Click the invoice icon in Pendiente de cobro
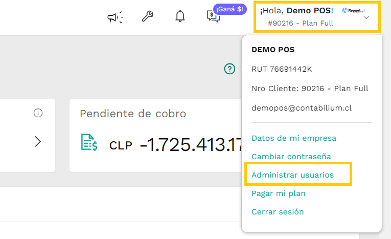391x239 pixels. coord(89,142)
